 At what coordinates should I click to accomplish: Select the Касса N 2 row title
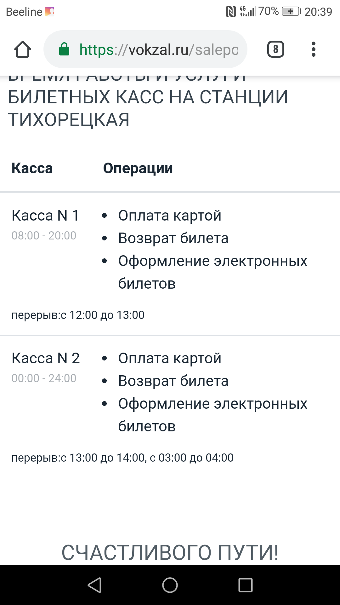click(46, 358)
